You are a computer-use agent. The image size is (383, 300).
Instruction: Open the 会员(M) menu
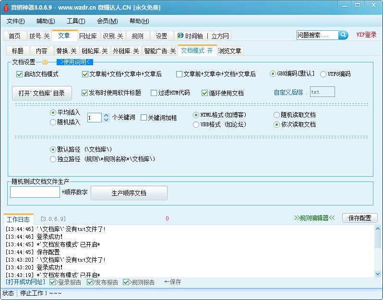(107, 21)
